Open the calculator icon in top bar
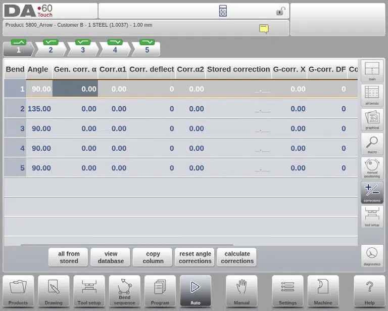 pyautogui.click(x=223, y=11)
